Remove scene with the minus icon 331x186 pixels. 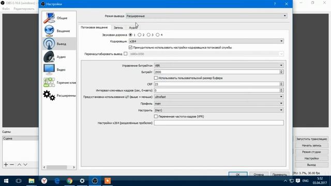pyautogui.click(x=12, y=164)
